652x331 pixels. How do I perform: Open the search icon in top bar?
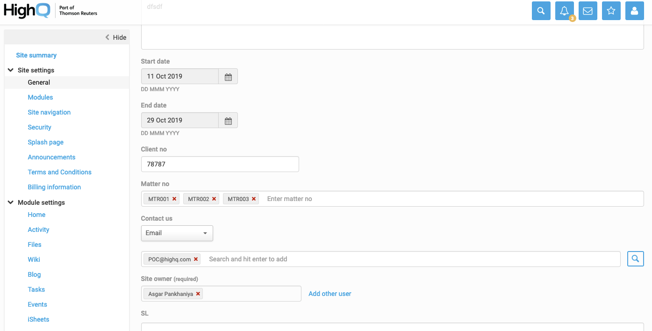(541, 11)
